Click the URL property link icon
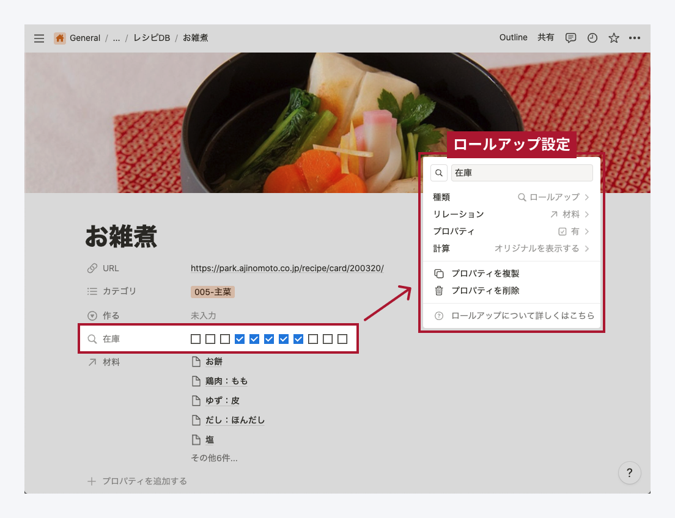The image size is (675, 518). coord(92,268)
